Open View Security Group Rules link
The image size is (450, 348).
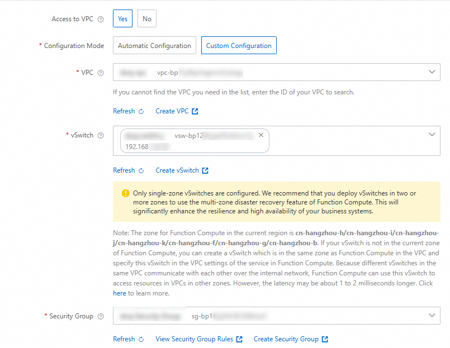tap(195, 339)
